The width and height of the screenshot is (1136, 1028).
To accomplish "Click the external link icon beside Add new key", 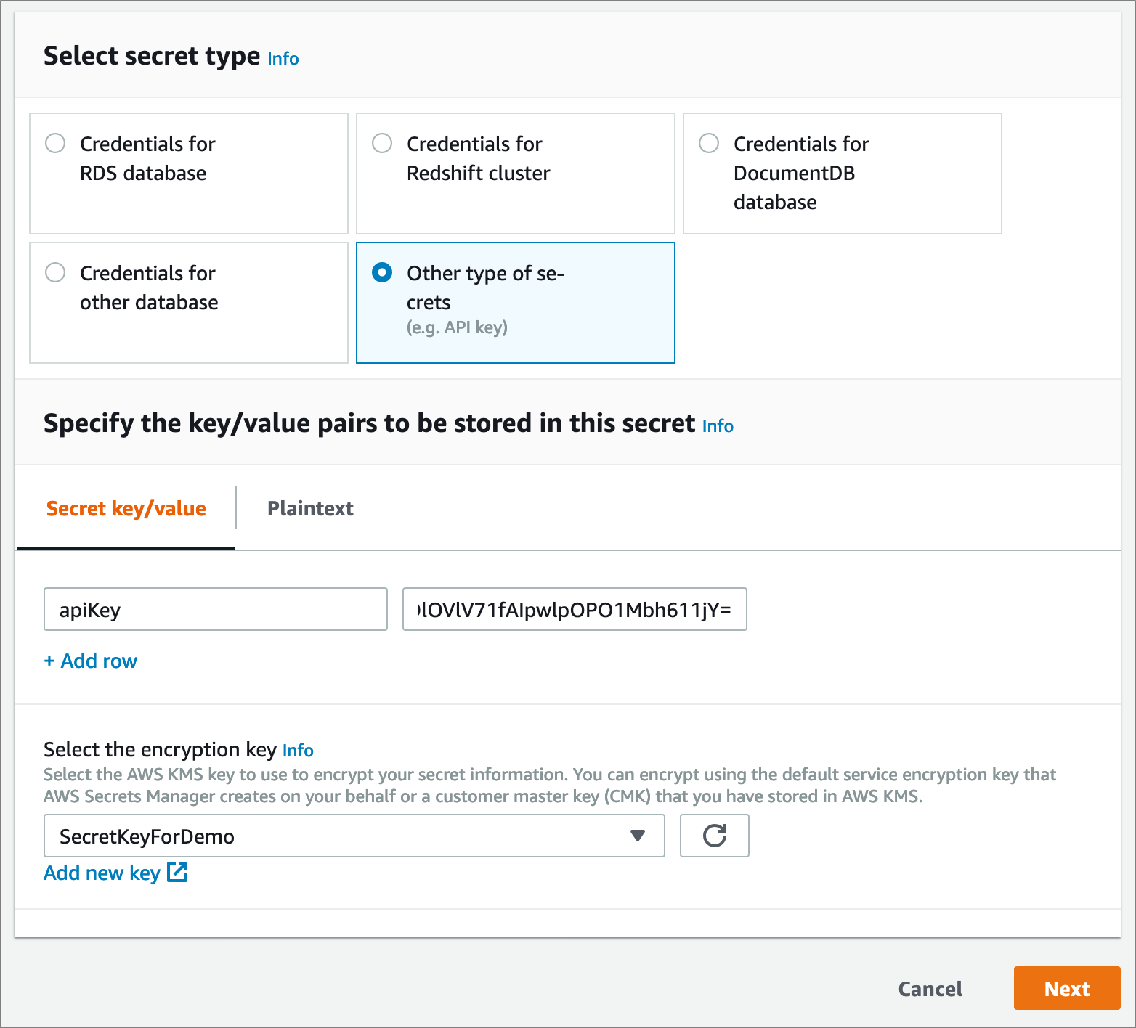I will click(x=177, y=872).
